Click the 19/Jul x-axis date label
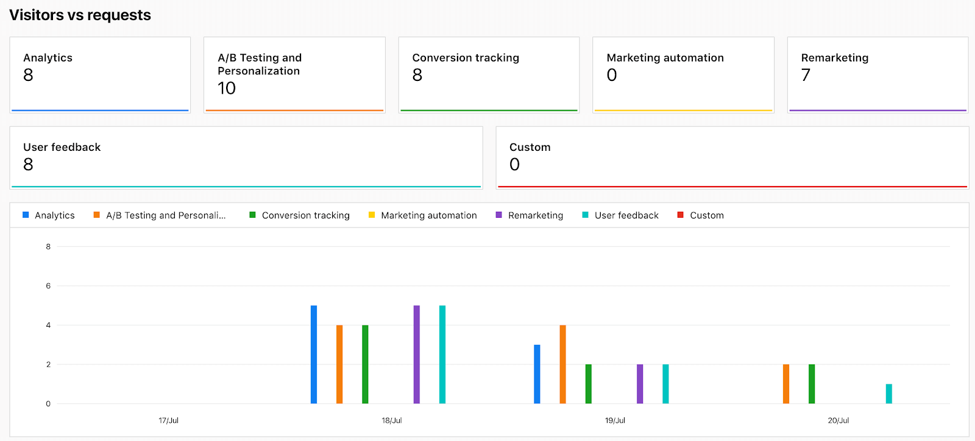975x441 pixels. click(615, 420)
